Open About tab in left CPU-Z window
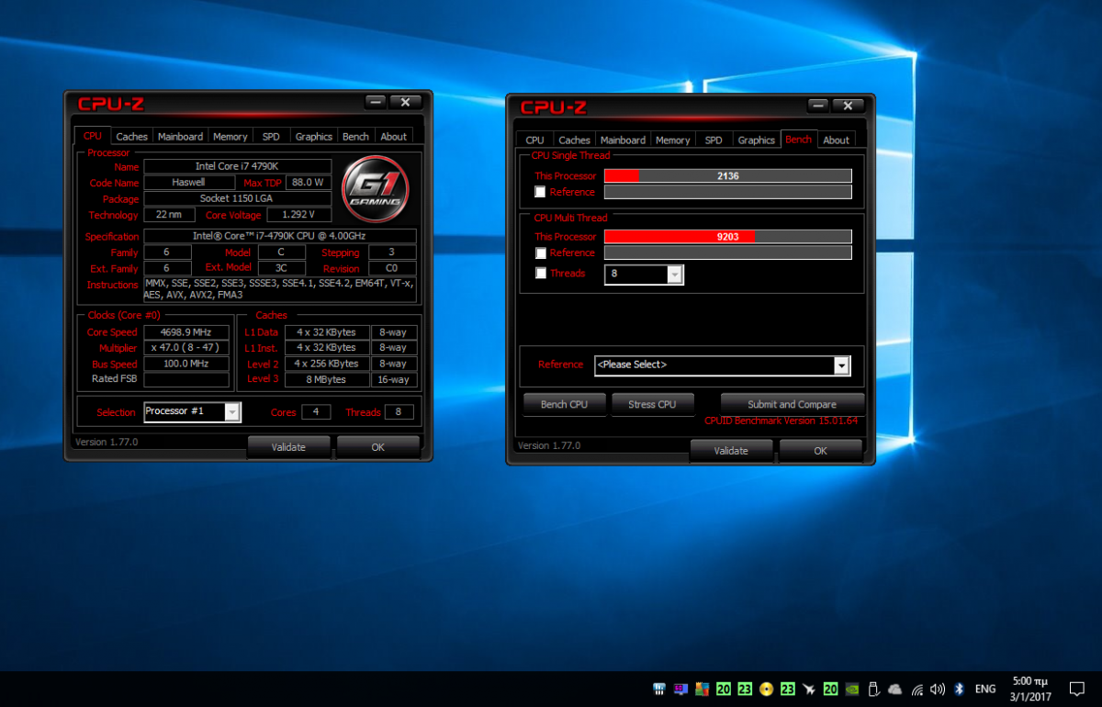This screenshot has width=1102, height=707. [393, 136]
